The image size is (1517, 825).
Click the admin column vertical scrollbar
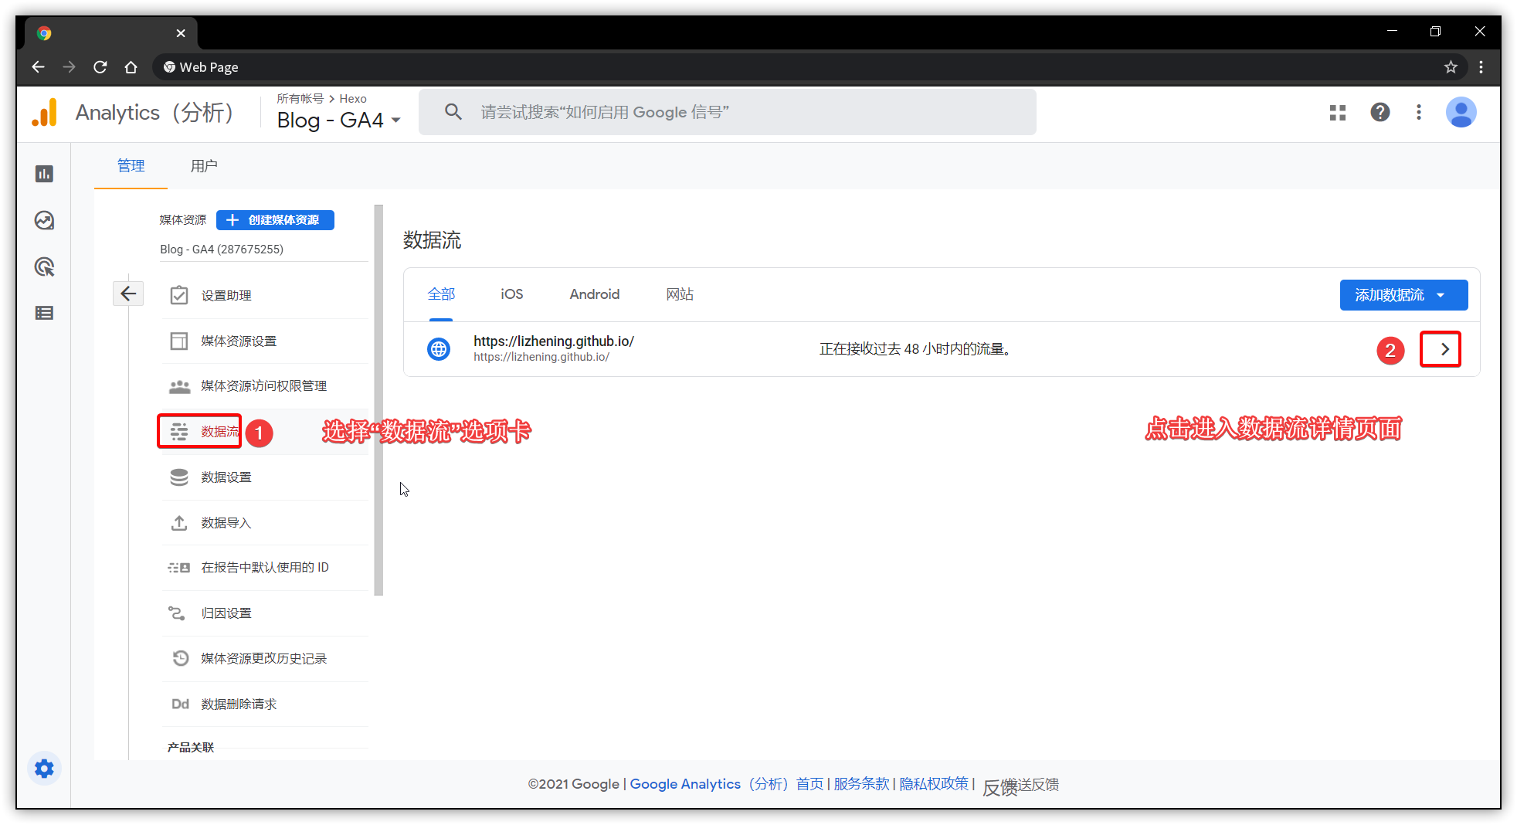(x=378, y=400)
